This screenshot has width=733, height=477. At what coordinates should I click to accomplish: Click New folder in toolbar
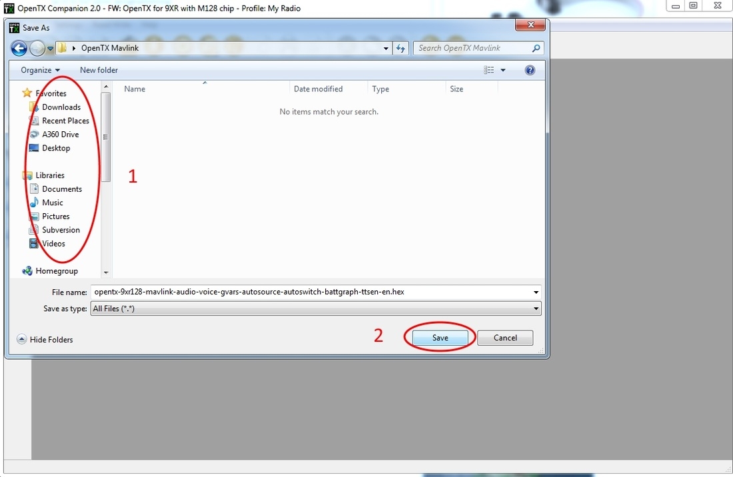(99, 70)
